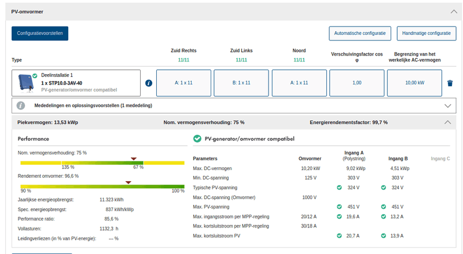
Task: Click the green check beside Ingang B 451 V
Action: 383,207
